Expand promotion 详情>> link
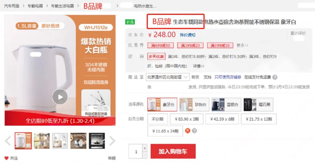 pyautogui.click(x=199, y=66)
